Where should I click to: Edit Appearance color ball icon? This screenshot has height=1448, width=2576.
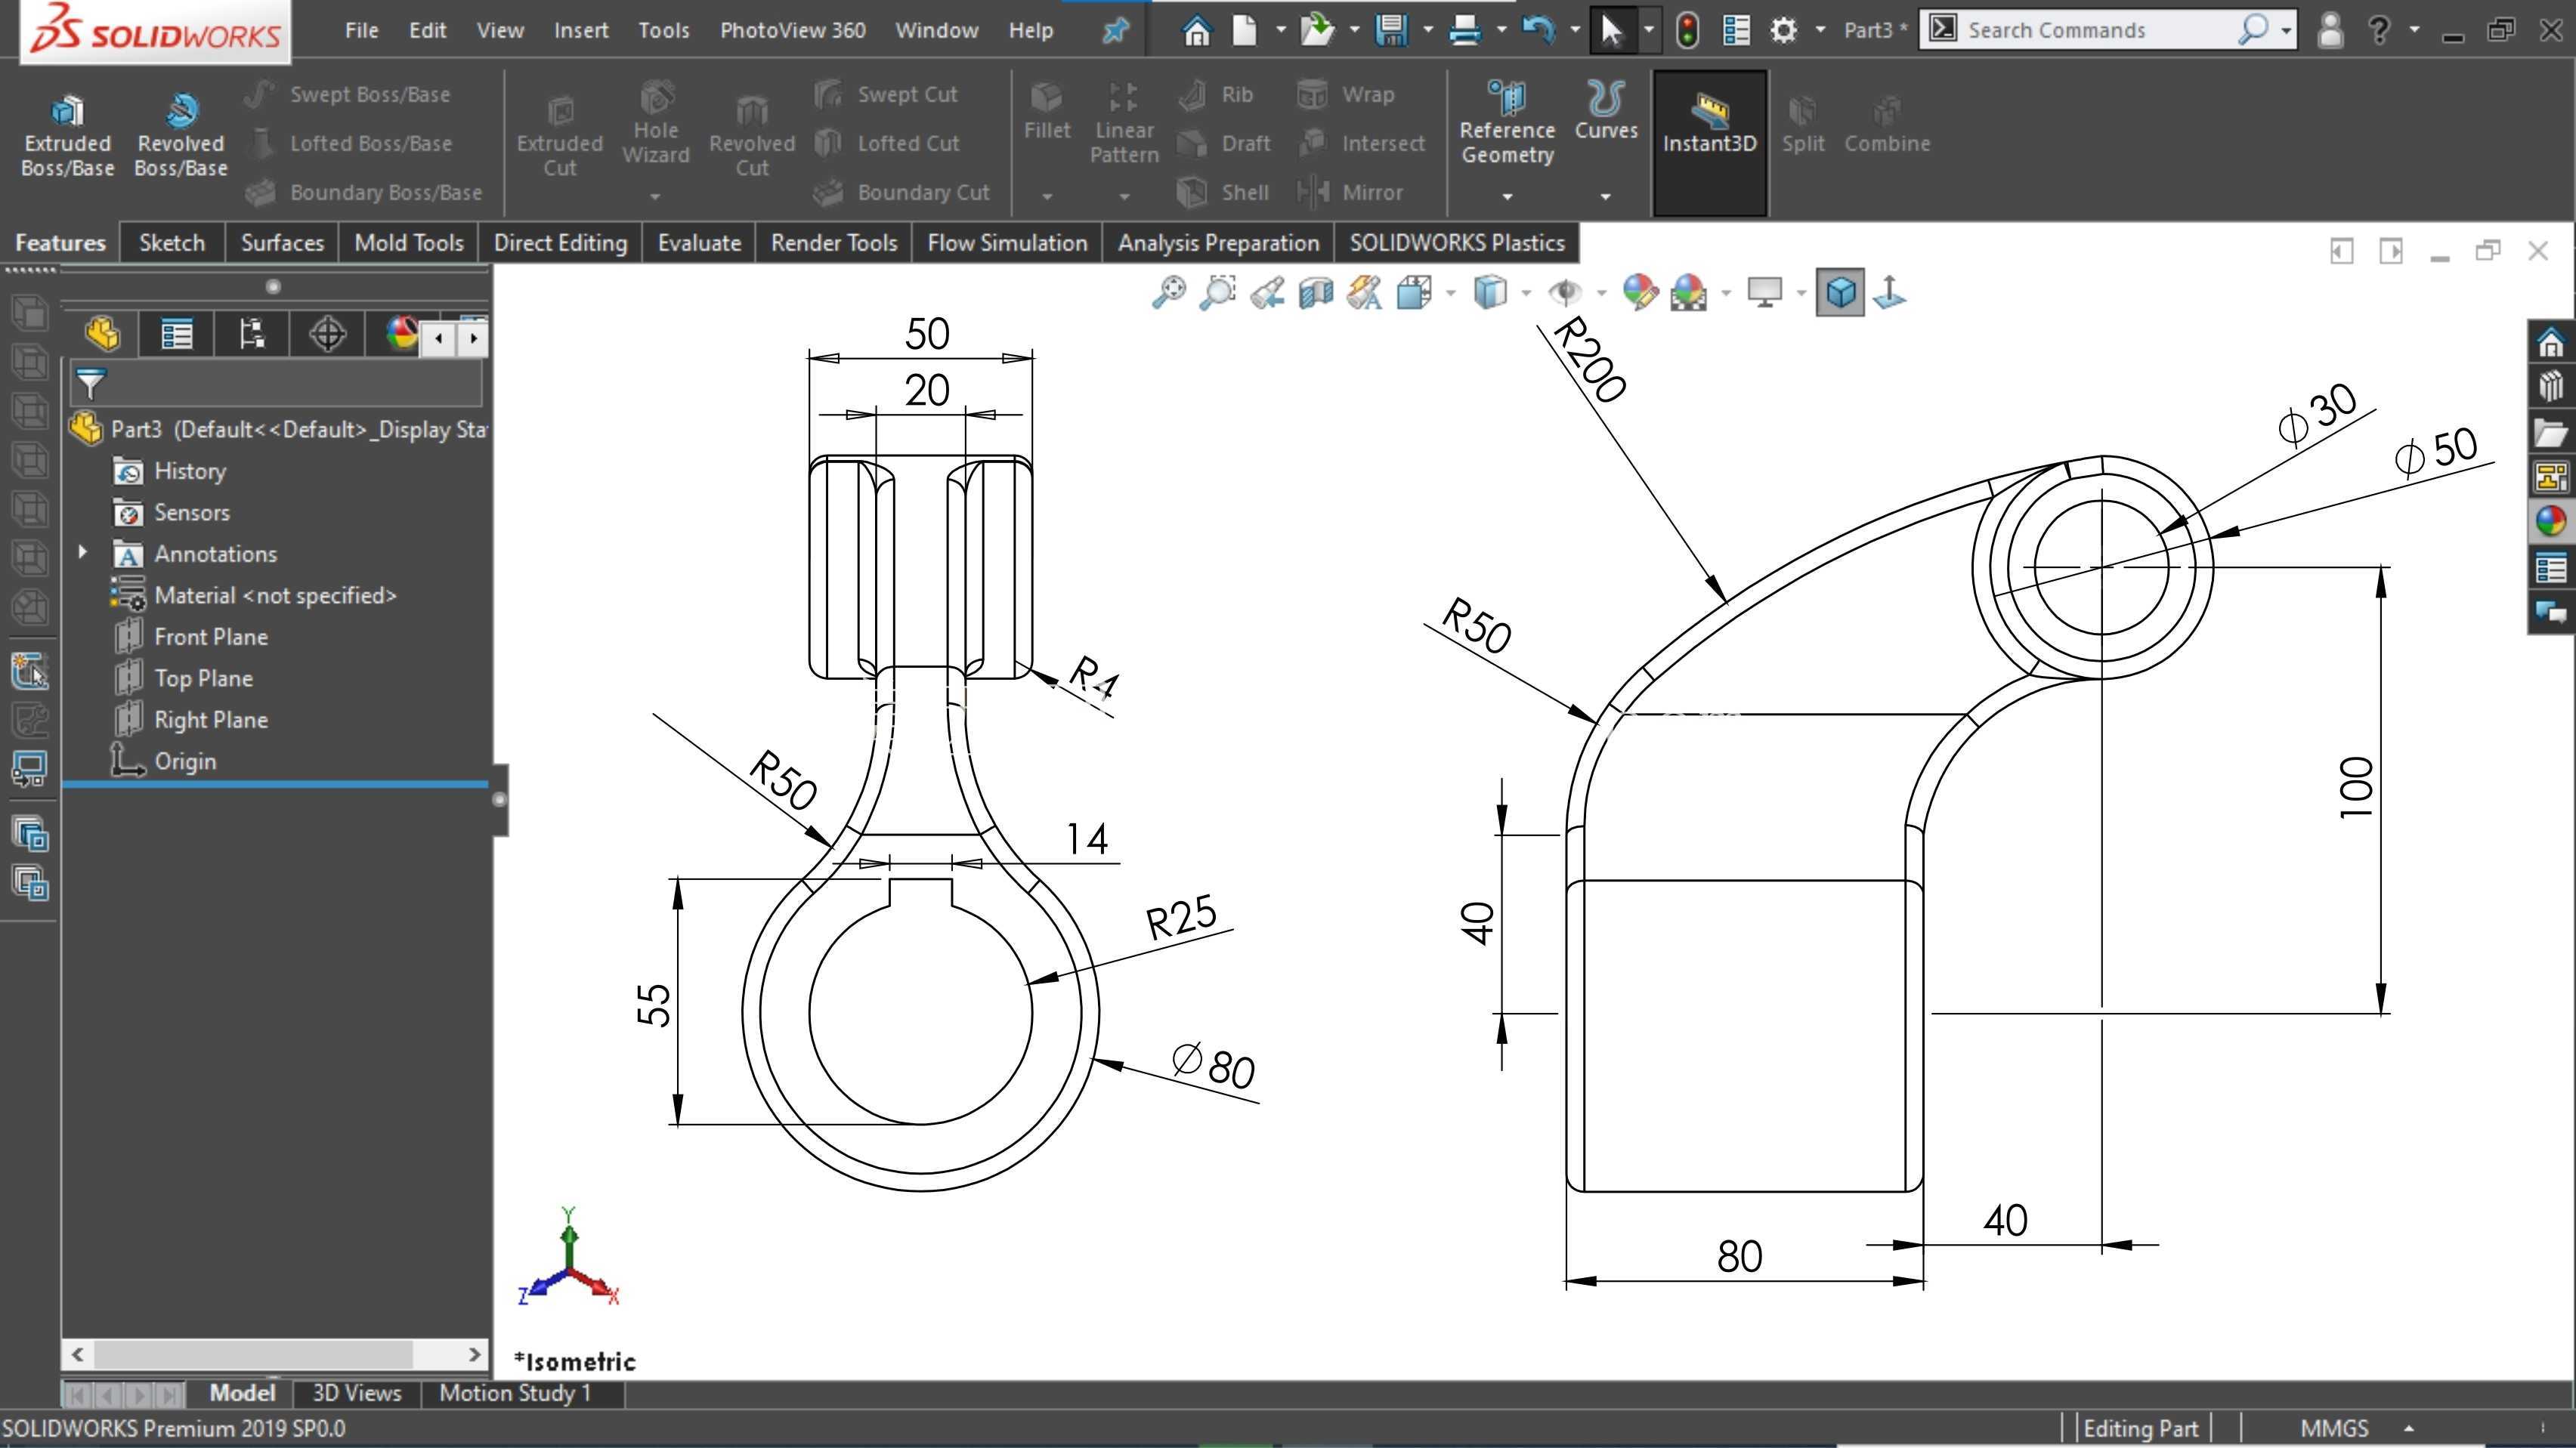point(1640,293)
